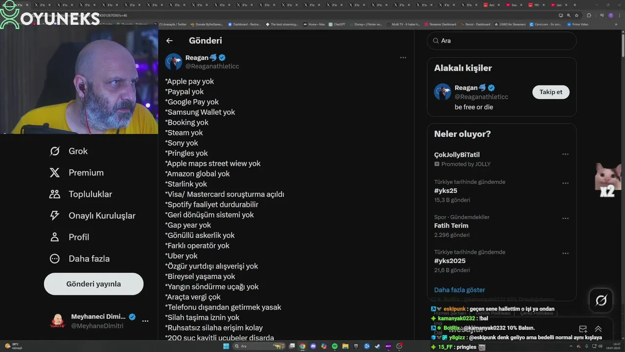This screenshot has height=352, width=625.
Task: Open the Fatih Terim trending topic
Action: (451, 226)
